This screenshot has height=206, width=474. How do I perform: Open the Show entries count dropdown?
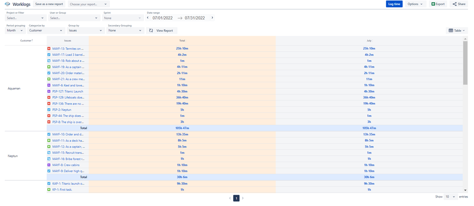pyautogui.click(x=450, y=197)
